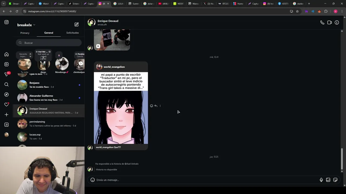Screen dimensions: 346x194
Task: Expand the breakelx account switcher
Action: 26,25
